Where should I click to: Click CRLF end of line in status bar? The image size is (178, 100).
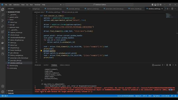[x=150, y=96]
